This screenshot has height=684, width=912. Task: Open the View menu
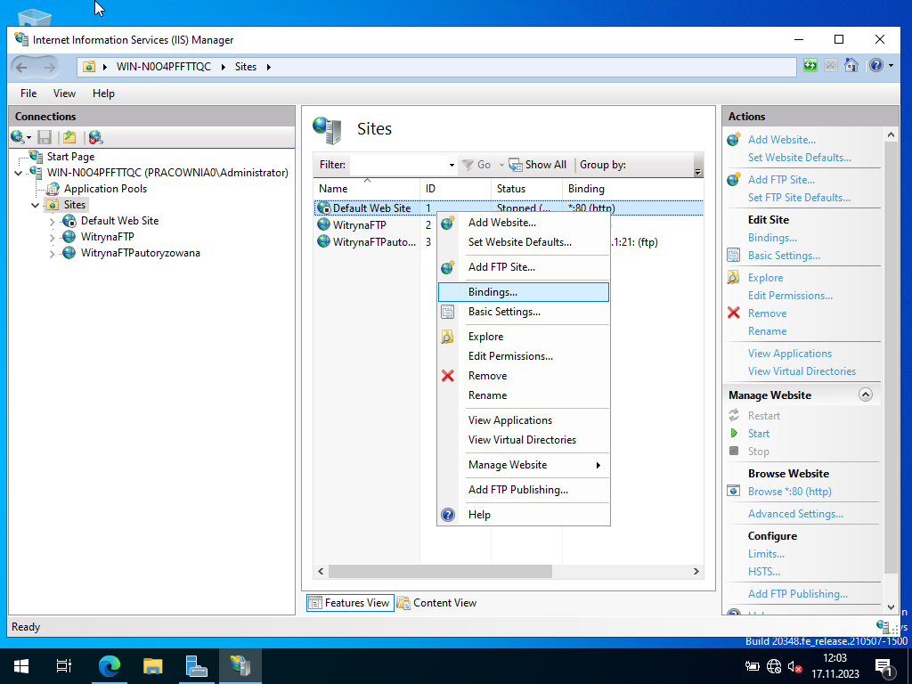tap(64, 93)
